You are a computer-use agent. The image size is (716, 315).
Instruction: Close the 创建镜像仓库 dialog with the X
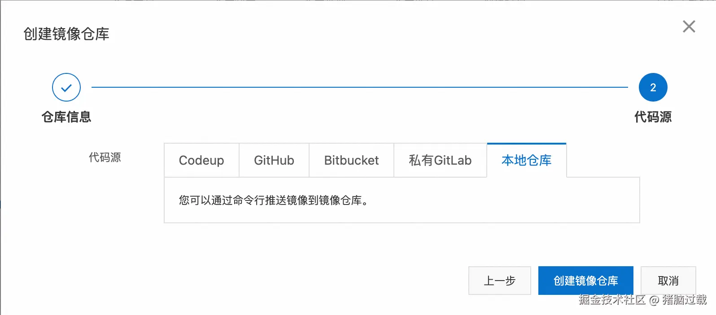pyautogui.click(x=689, y=27)
